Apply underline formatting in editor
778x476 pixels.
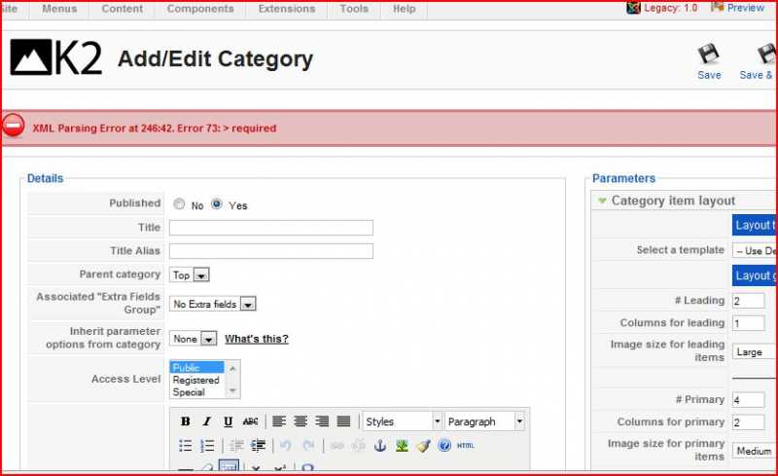click(x=228, y=421)
